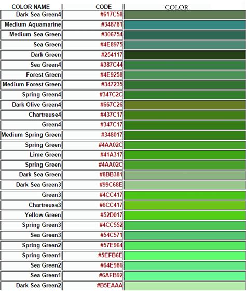Choose the Spring Green4 color bar
Screen dimensions: 246x291
pos(185,95)
